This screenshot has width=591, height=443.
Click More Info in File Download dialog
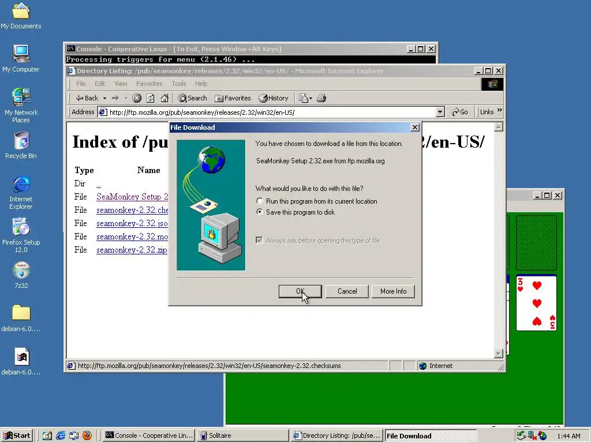pyautogui.click(x=393, y=291)
